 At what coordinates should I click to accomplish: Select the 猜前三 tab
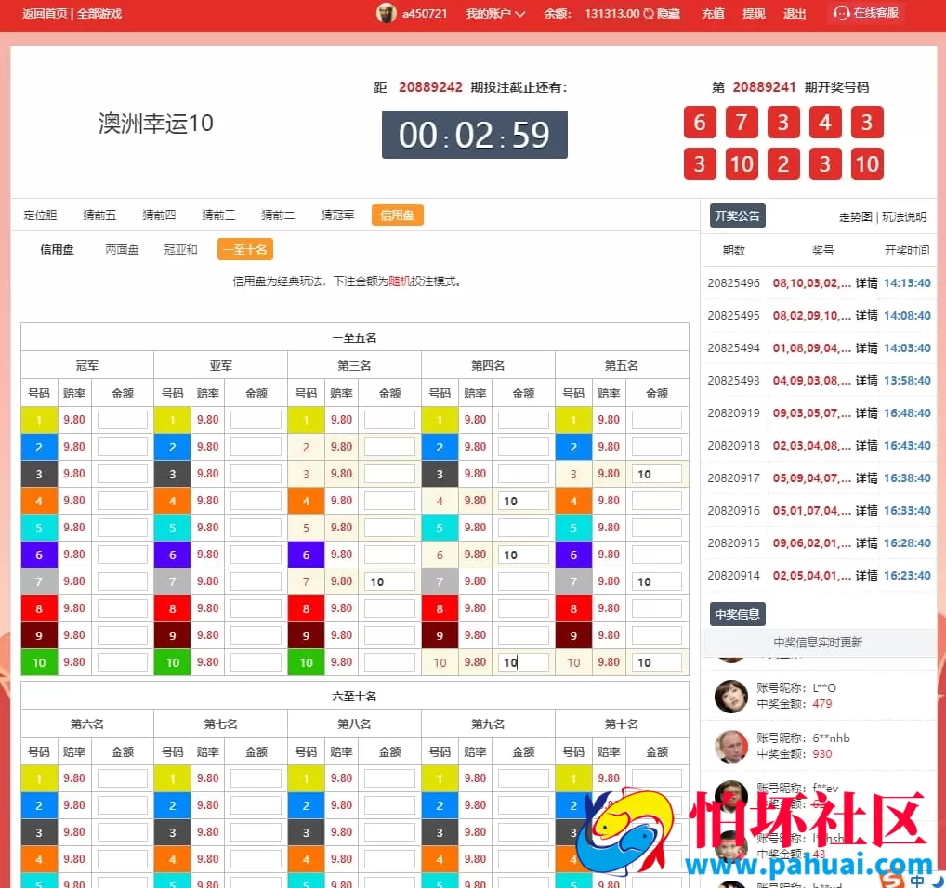pos(218,215)
